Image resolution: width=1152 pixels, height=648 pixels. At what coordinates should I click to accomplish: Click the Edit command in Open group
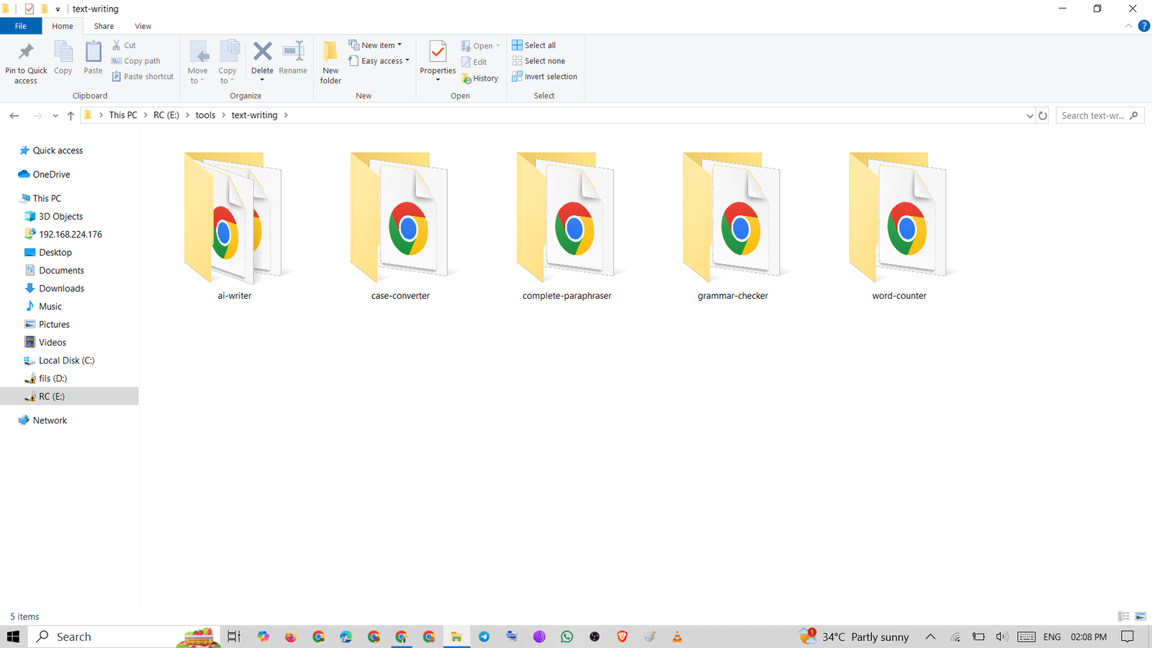click(x=474, y=62)
